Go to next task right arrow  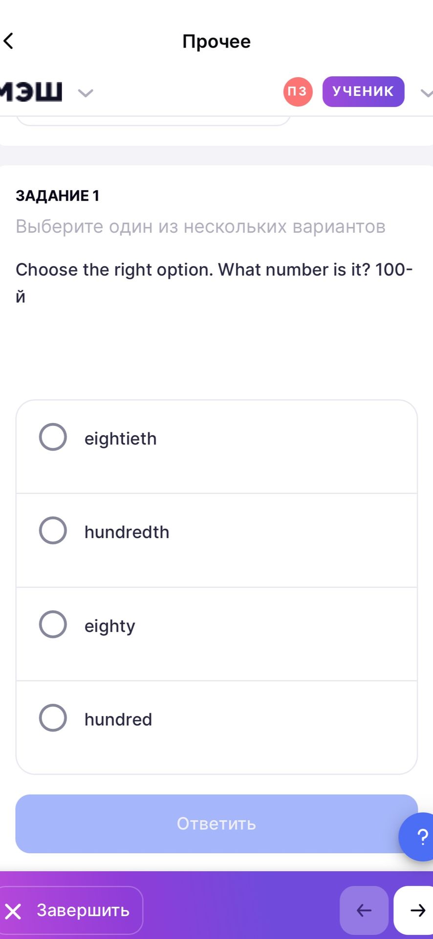pyautogui.click(x=416, y=910)
